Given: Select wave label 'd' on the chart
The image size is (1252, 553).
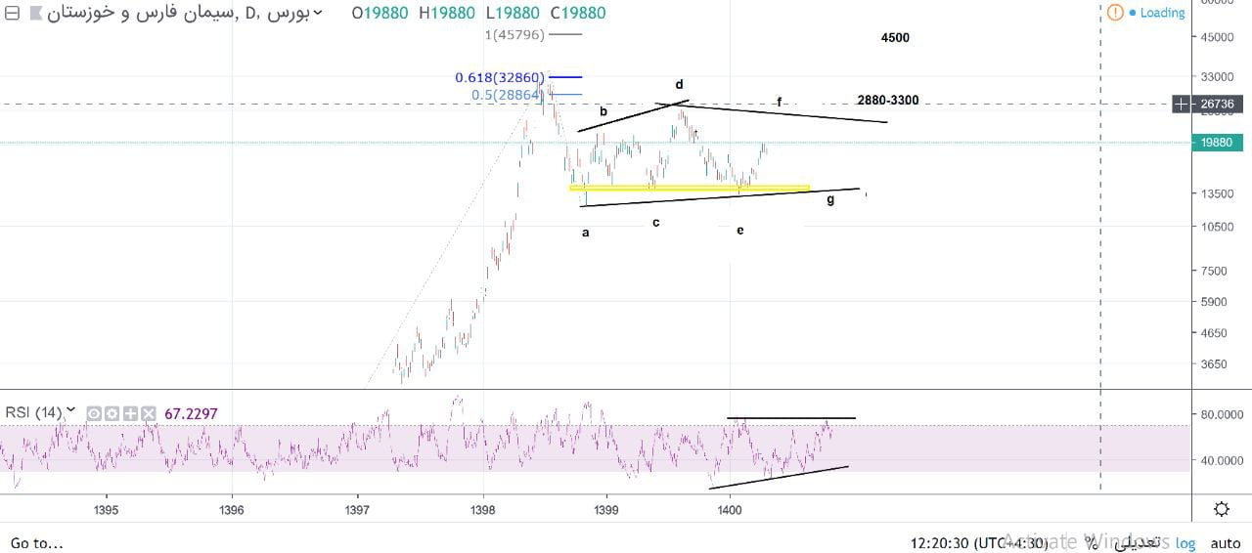Looking at the screenshot, I should (x=679, y=85).
